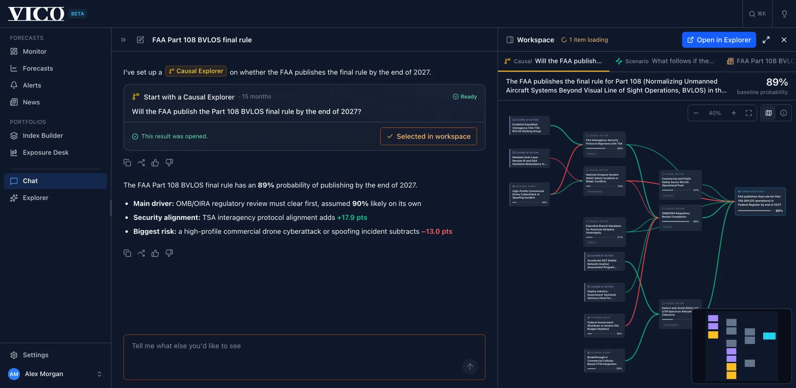The height and width of the screenshot is (388, 796).
Task: Click the minimap overview thumbnail
Action: [742, 346]
